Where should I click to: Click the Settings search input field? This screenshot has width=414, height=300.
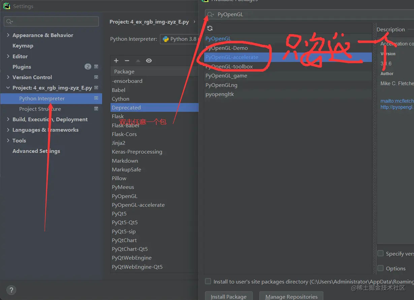tap(51, 22)
